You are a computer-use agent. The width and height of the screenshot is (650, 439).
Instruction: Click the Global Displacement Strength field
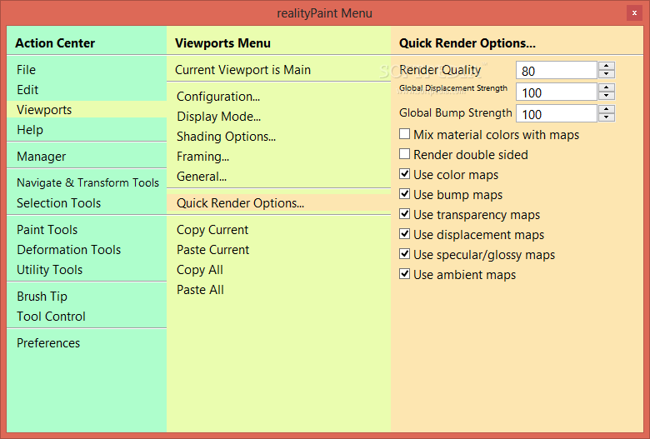(x=557, y=92)
